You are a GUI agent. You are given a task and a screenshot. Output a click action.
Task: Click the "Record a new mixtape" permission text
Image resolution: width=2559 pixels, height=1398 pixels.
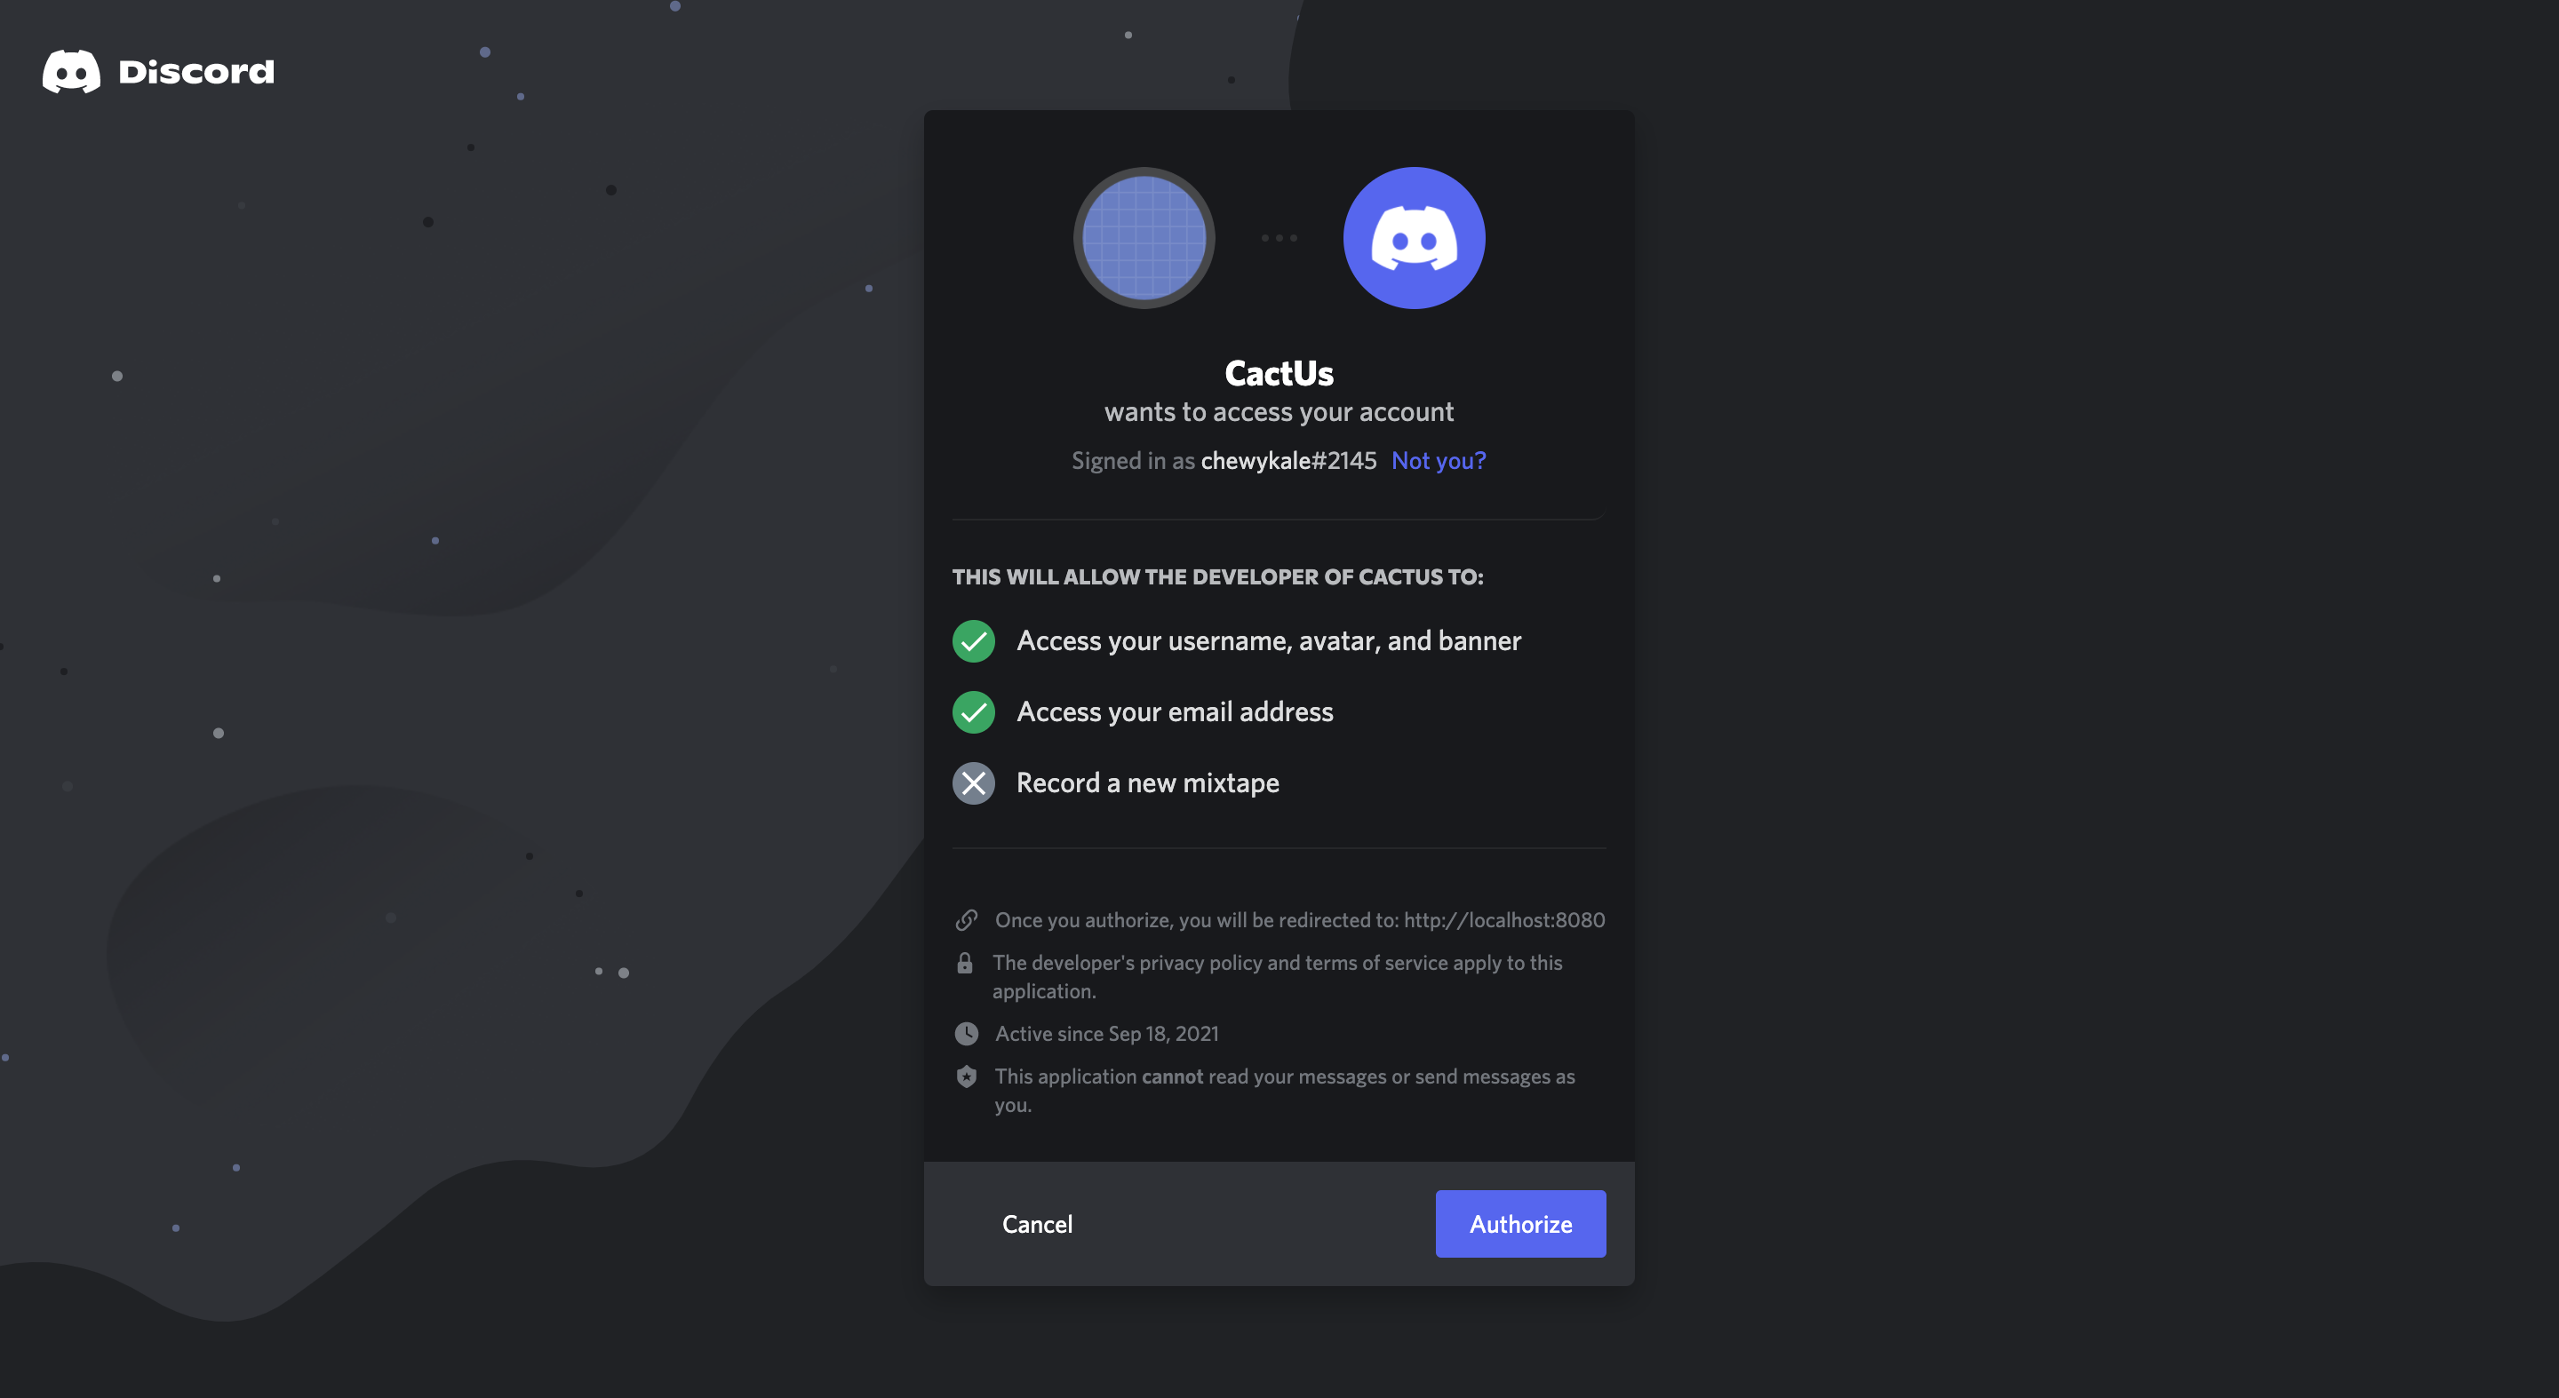point(1147,783)
